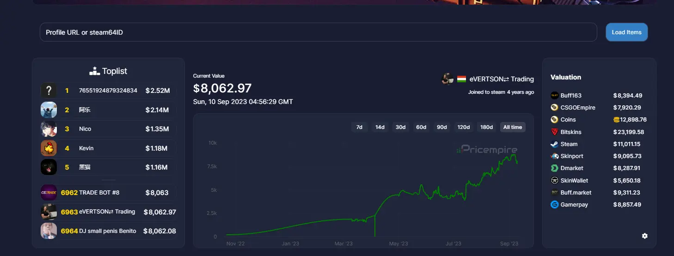Select the 90d chart range
This screenshot has width=674, height=256.
(441, 127)
